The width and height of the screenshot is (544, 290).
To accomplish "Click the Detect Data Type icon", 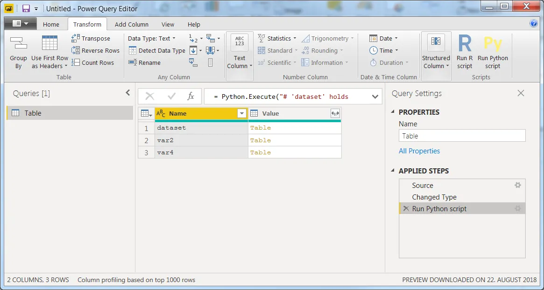I will [133, 50].
